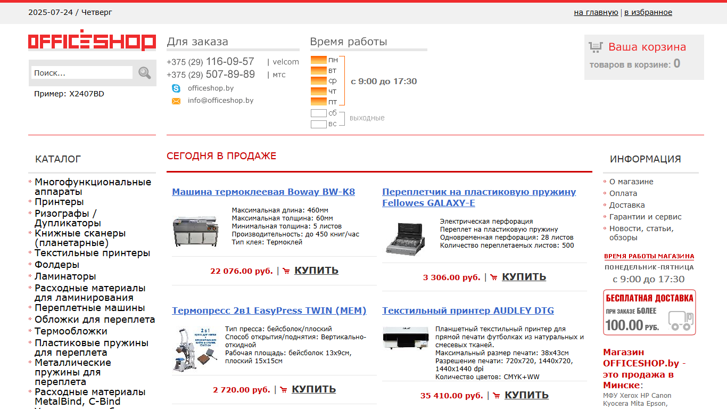727x409 pixels.
Task: Open Пластиковые пружины для переплета category
Action: 92,348
